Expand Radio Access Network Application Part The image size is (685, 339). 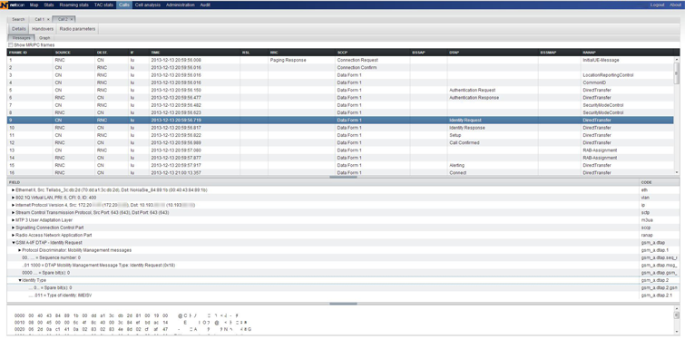coord(13,235)
